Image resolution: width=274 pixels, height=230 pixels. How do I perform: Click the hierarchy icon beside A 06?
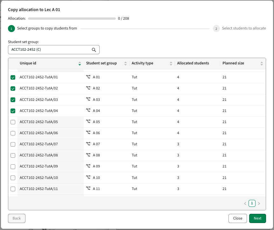tap(88, 133)
